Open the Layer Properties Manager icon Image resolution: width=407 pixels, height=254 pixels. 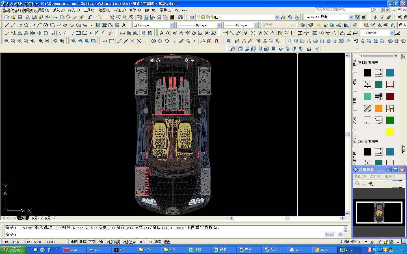click(192, 17)
